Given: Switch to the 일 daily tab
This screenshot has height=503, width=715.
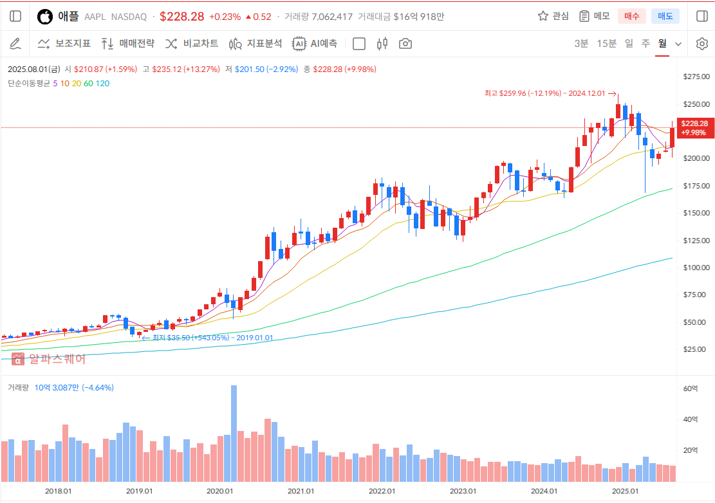Looking at the screenshot, I should tap(629, 44).
